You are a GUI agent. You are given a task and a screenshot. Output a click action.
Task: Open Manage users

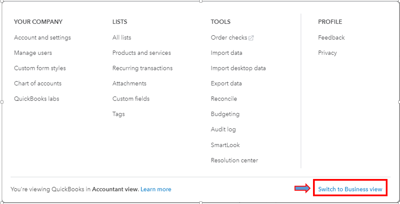[33, 53]
